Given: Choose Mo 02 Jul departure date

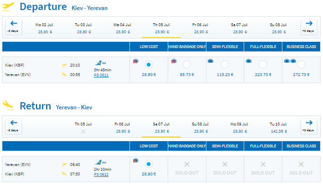Looking at the screenshot, I should coord(44,28).
